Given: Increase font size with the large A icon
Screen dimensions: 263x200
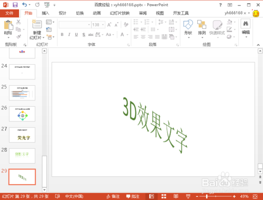Looking at the screenshot, I should point(109,25).
